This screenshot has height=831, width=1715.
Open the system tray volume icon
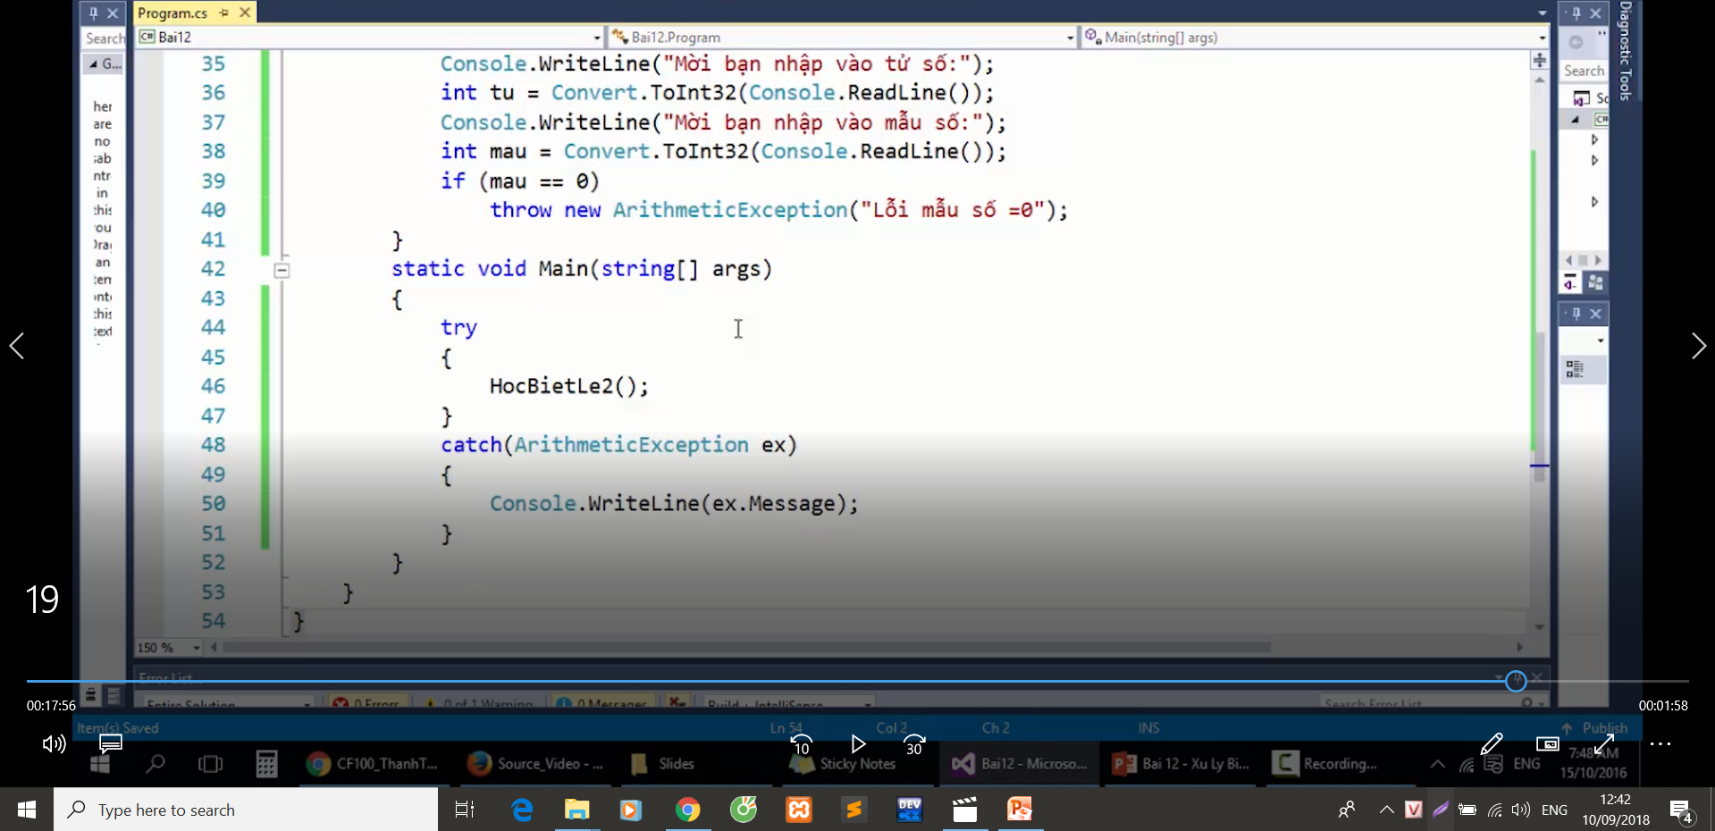tap(1520, 810)
